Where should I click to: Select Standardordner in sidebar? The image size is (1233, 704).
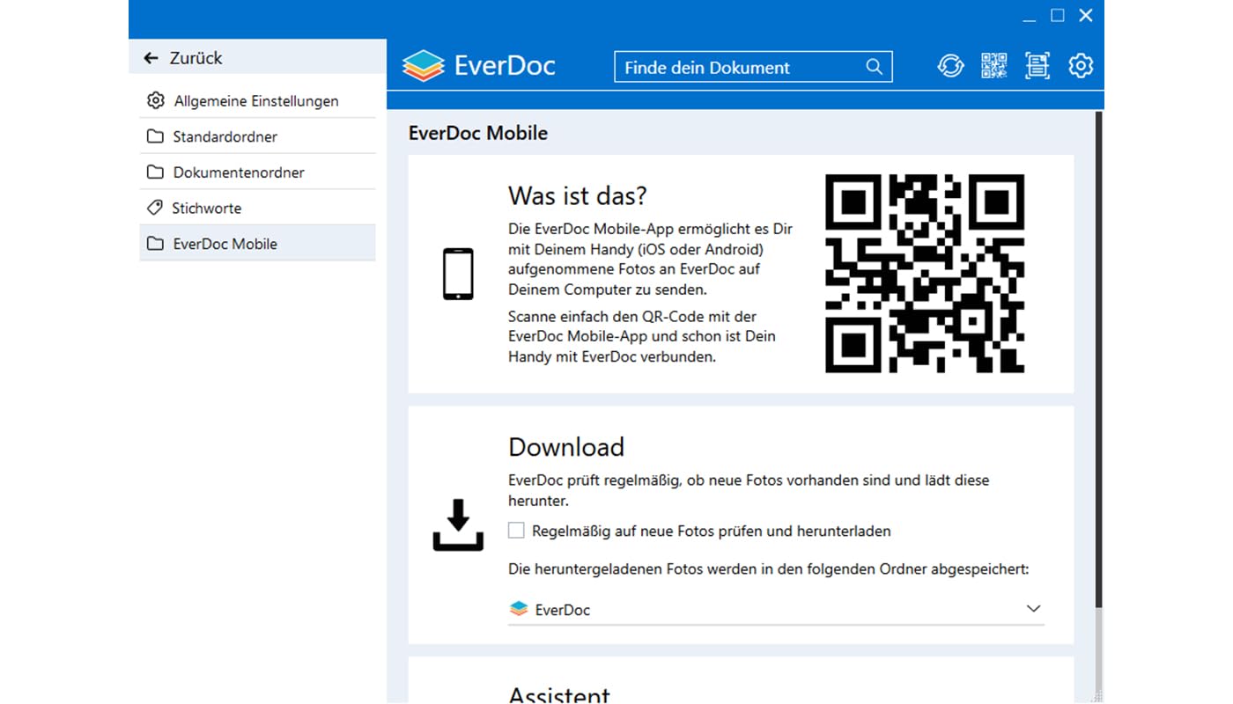257,136
